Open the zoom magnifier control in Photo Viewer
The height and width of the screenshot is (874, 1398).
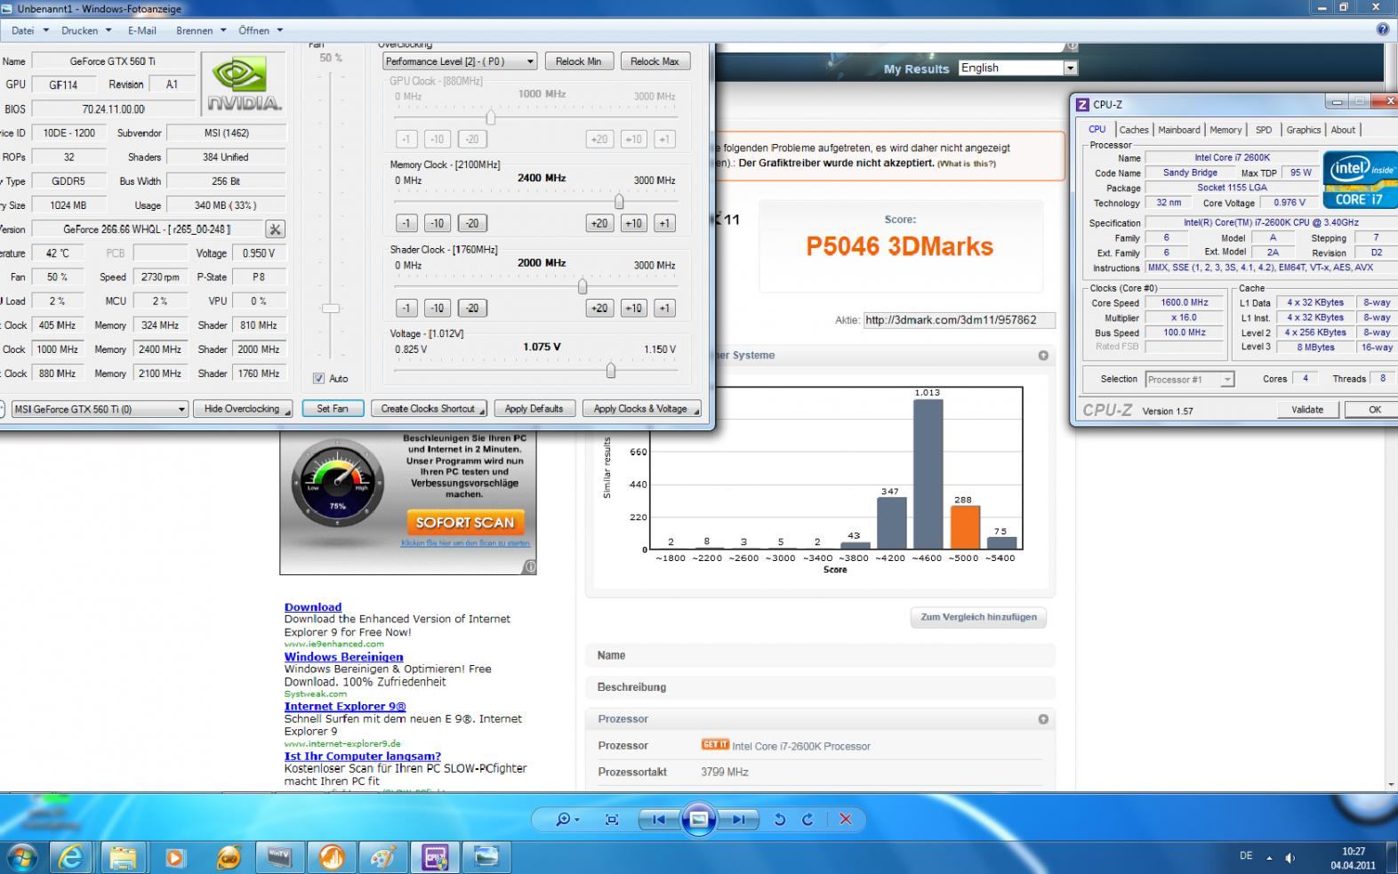click(x=566, y=820)
